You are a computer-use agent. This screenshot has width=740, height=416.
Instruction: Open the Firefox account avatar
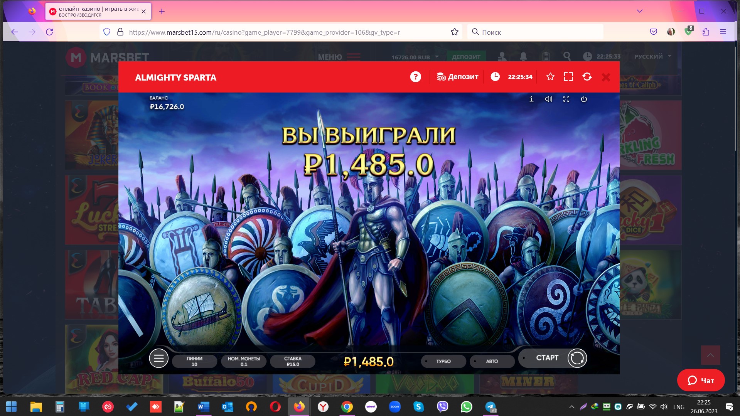pyautogui.click(x=671, y=32)
